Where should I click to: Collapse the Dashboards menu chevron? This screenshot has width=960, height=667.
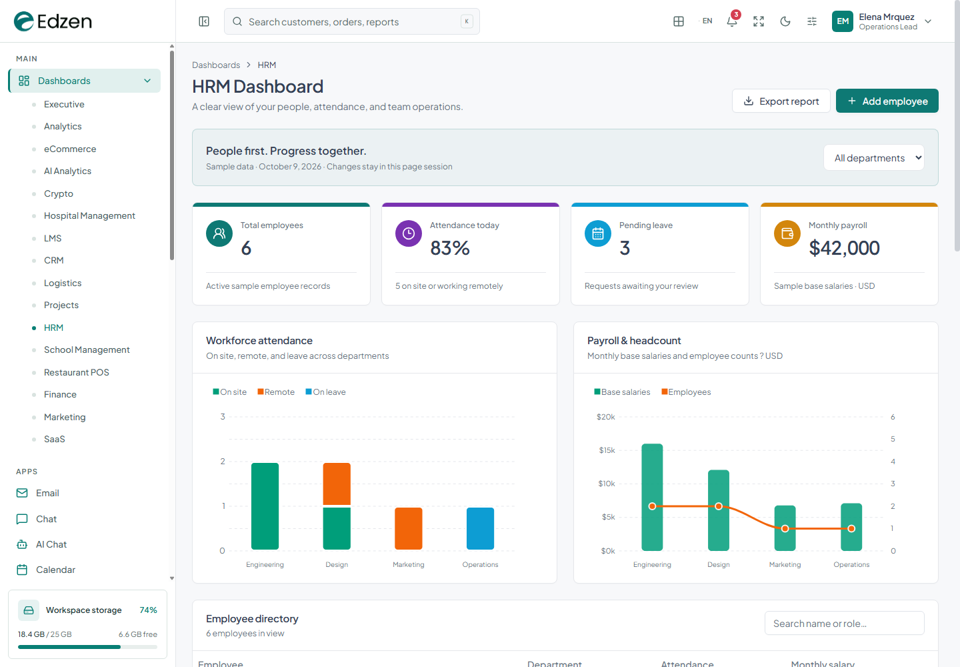147,81
